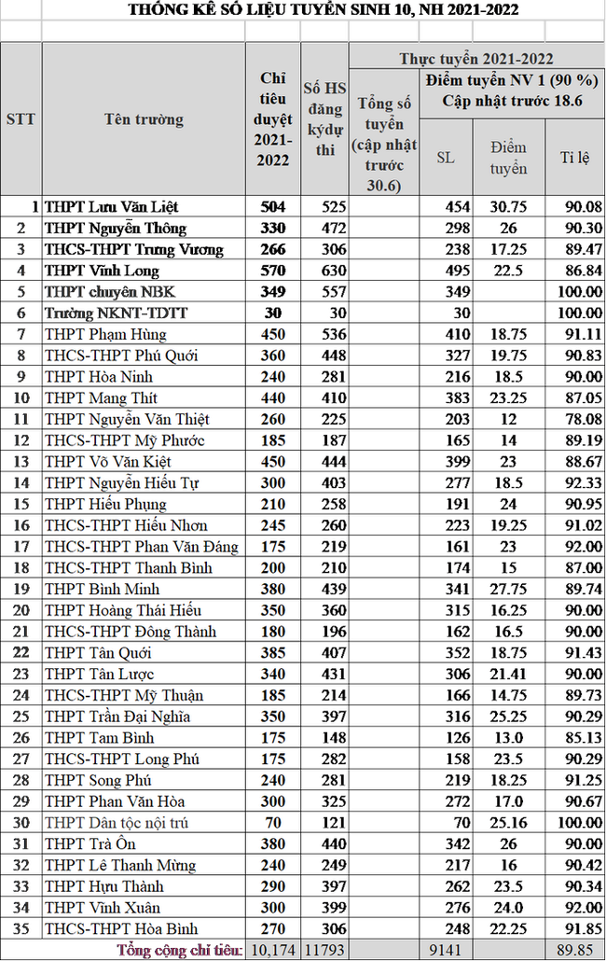This screenshot has width=606, height=961.
Task: Select the THPT Trần Đại Nghĩa cell
Action: pos(117,717)
